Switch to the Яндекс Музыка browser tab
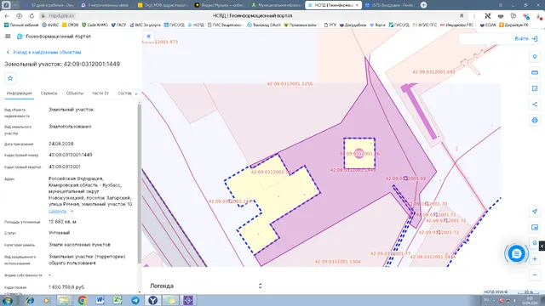The image size is (545, 306). click(x=220, y=5)
